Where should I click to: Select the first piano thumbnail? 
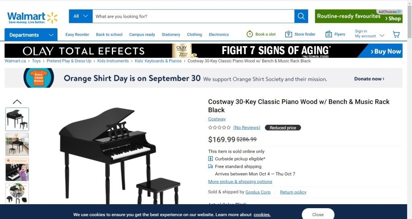coord(17,119)
